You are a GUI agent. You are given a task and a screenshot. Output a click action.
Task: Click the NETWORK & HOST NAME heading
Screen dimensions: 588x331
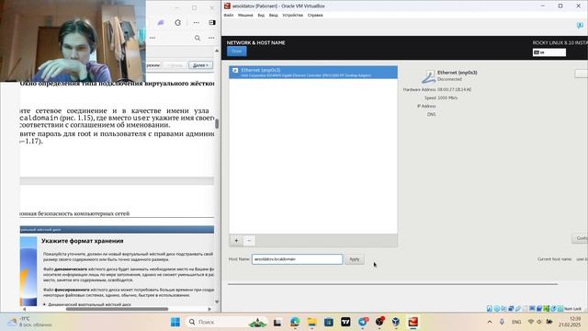pyautogui.click(x=255, y=43)
